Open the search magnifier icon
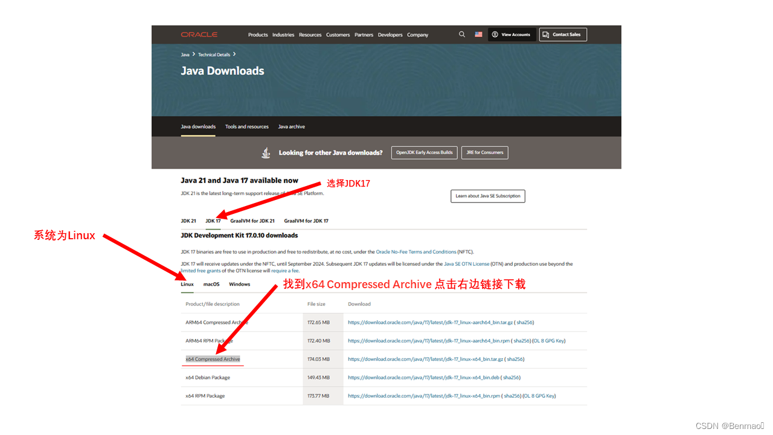Screen dimensions: 773x435 462,34
